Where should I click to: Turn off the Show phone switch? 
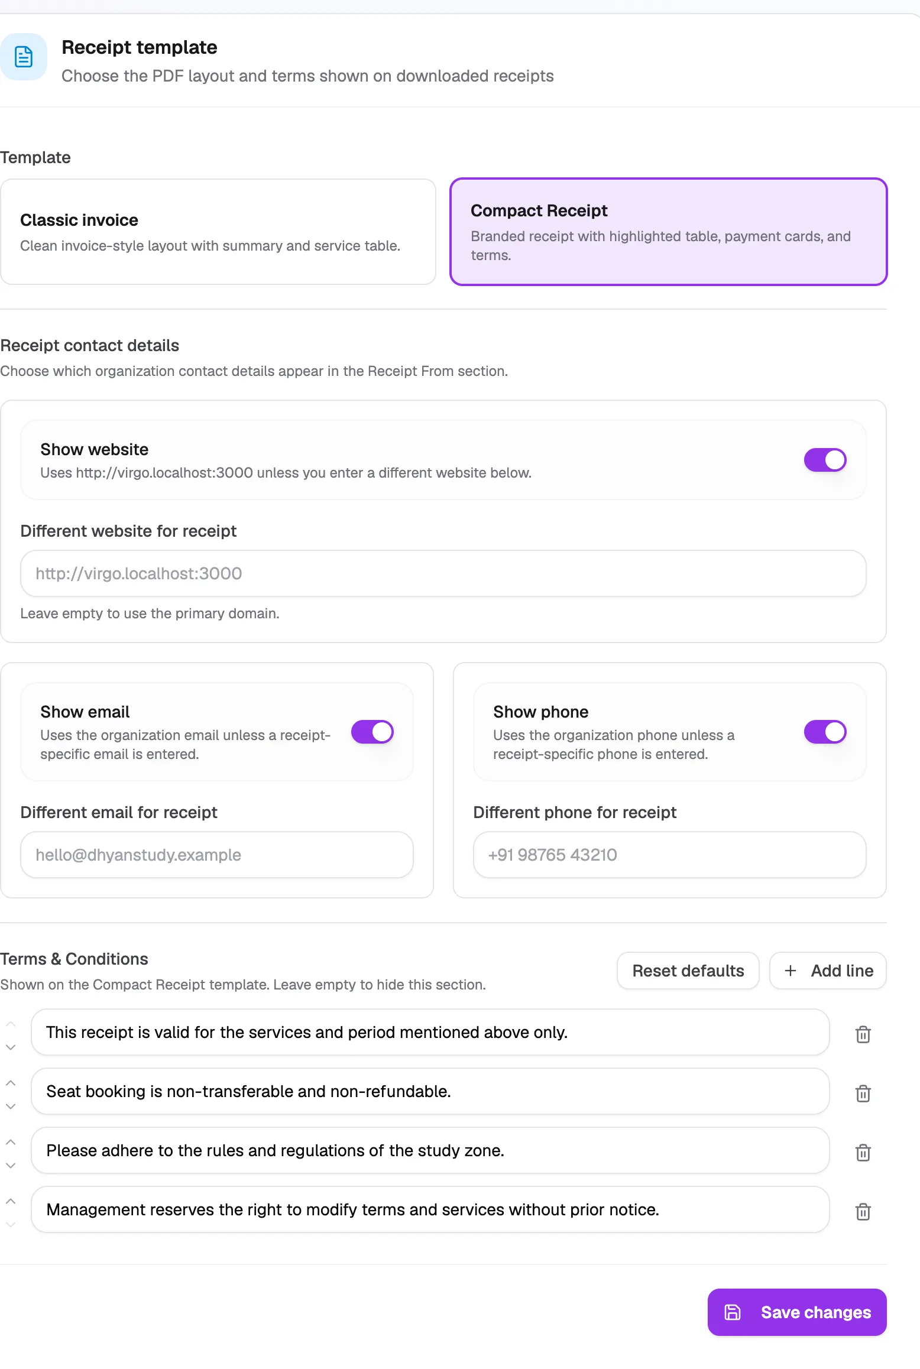tap(825, 732)
